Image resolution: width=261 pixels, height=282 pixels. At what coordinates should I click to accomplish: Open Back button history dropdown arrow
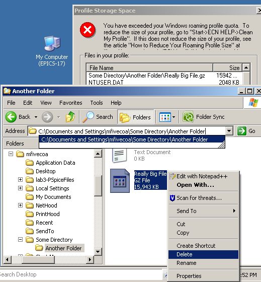36,117
